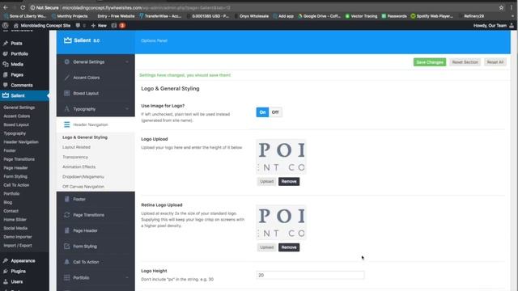Open the Spotify Web Player bookmark
Viewport: 518px width, 291px height.
431,16
